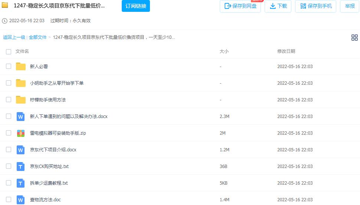Click the 过期时间：永久有效 text
Screen dimensions: 360x205
(x=71, y=21)
